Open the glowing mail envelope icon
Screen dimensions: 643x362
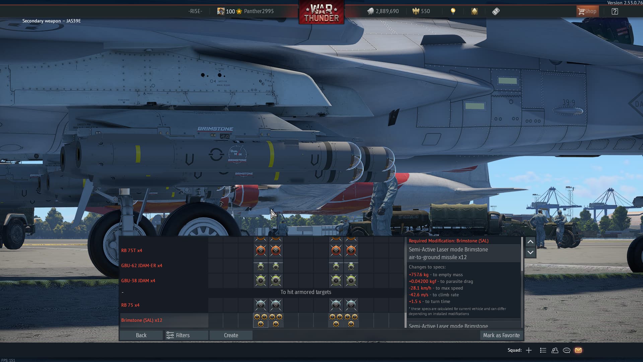coord(578,350)
